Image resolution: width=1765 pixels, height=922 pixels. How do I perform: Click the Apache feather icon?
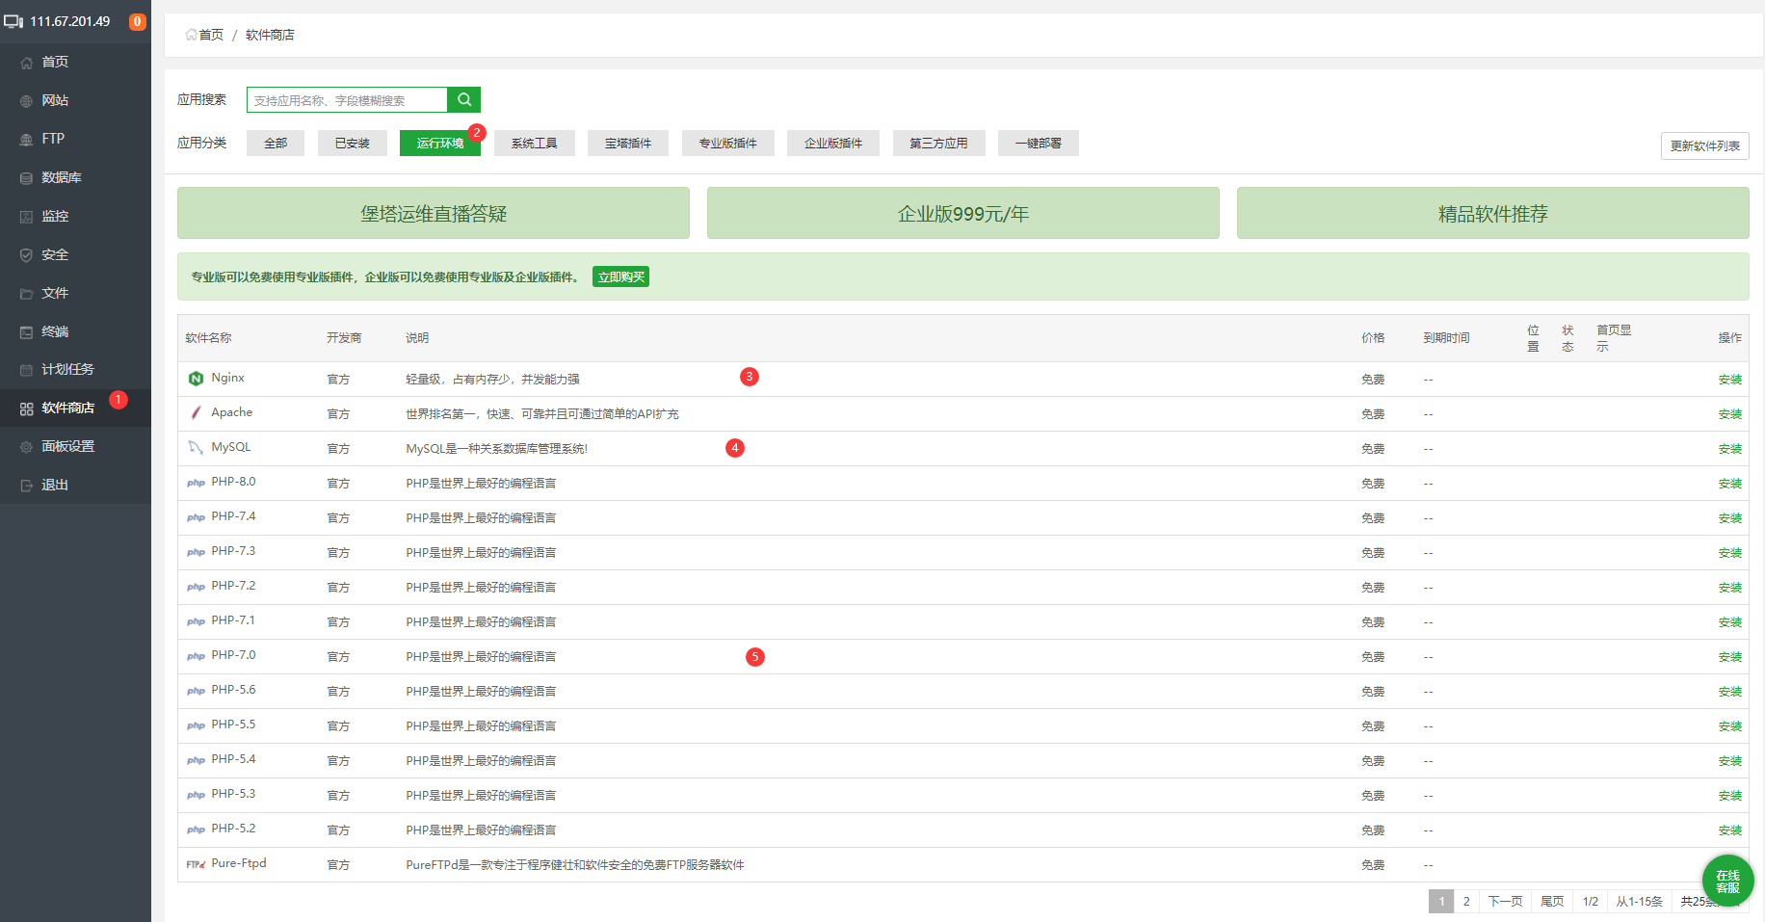point(196,413)
